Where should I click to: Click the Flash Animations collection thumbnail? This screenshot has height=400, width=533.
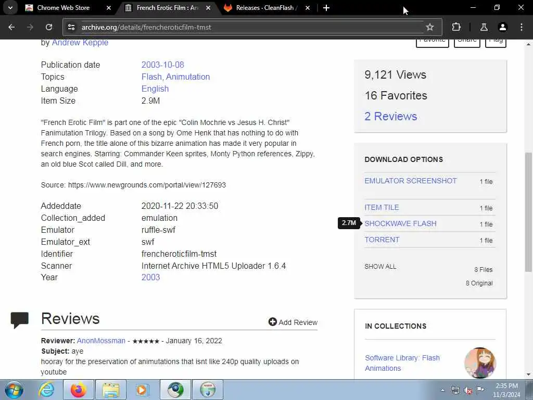tap(480, 363)
